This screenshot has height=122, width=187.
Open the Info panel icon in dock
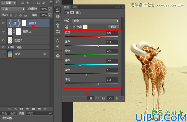pos(58,16)
